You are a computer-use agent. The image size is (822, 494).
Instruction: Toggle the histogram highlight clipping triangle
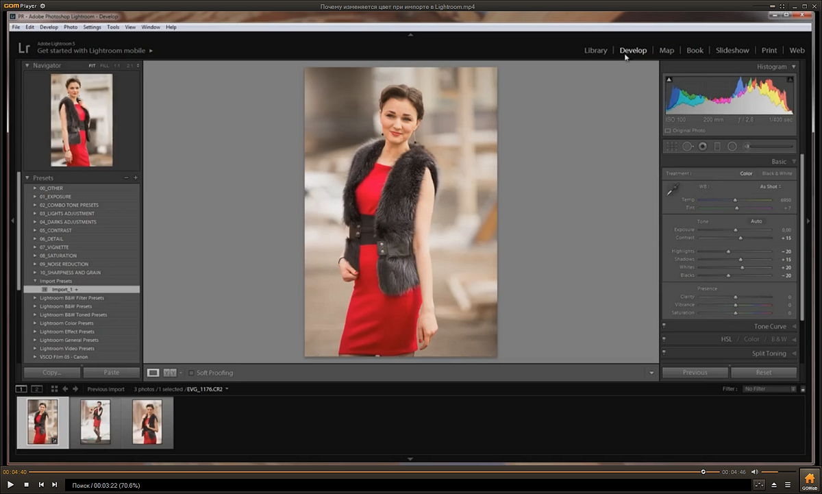coord(790,80)
